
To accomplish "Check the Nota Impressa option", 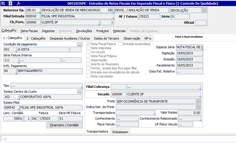I will pyautogui.click(x=88, y=48).
